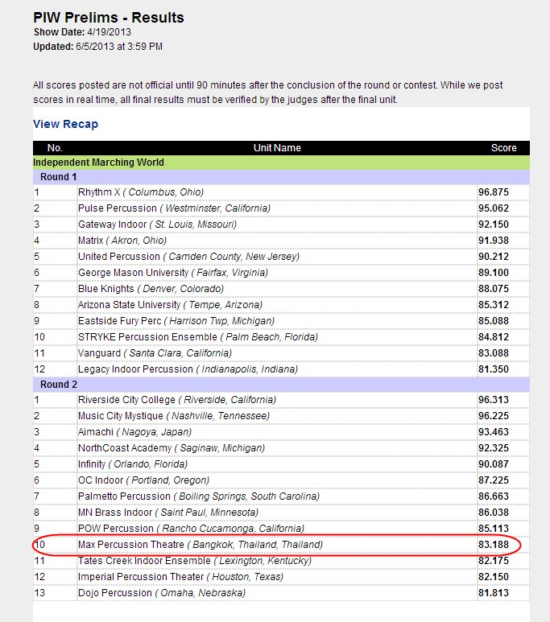Select the Round 2 section header

click(x=281, y=385)
